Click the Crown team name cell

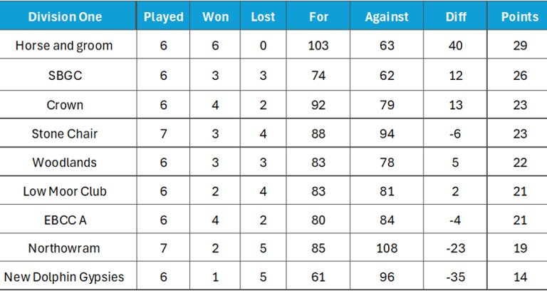tap(65, 105)
